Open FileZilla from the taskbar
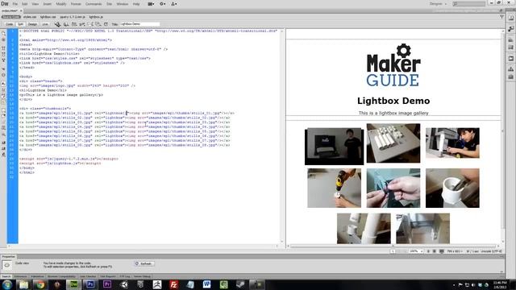This screenshot has height=290, width=516. pos(173,284)
